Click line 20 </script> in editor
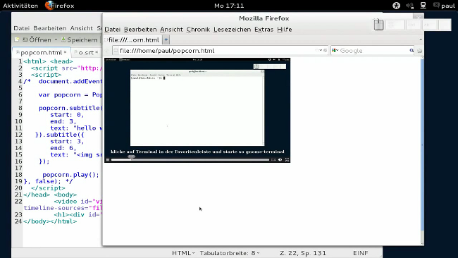The image size is (458, 258). 48,188
